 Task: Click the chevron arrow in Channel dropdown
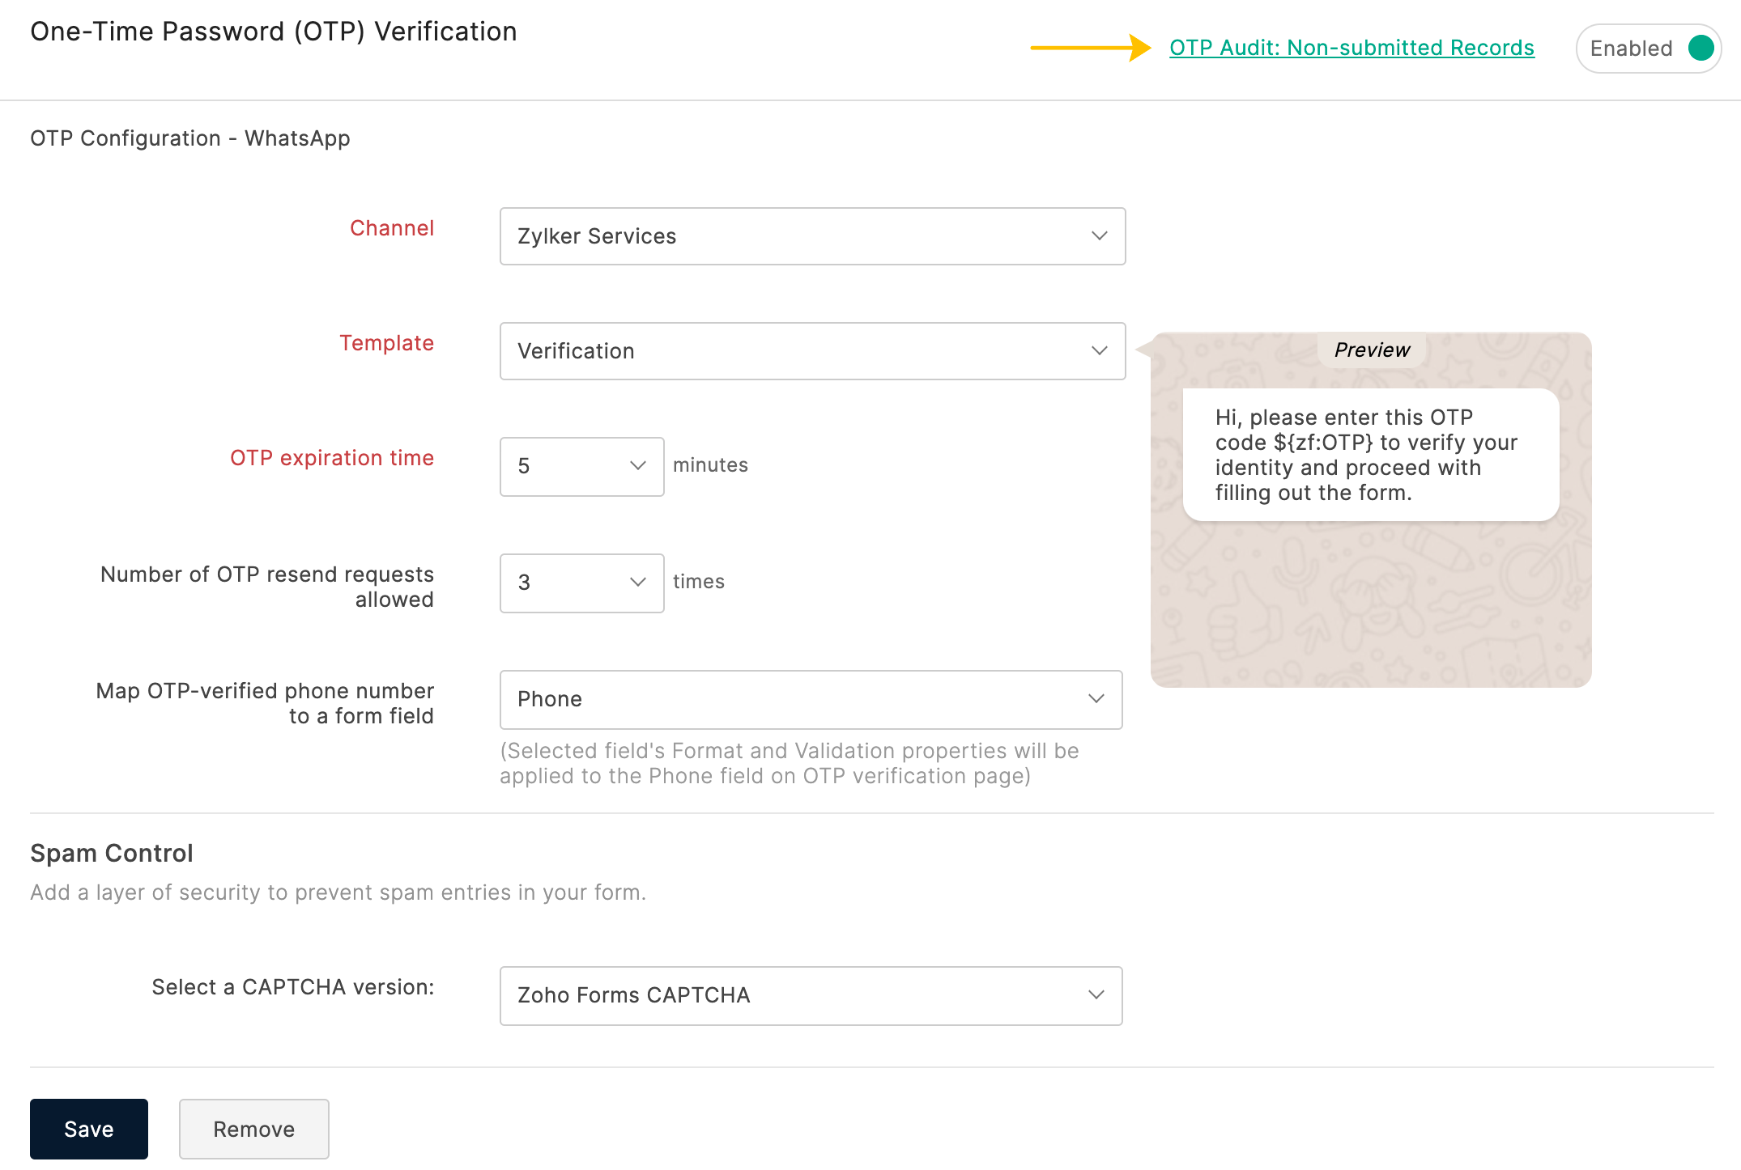point(1099,236)
